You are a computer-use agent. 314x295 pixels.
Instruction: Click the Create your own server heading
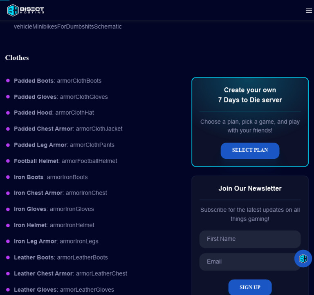[250, 95]
